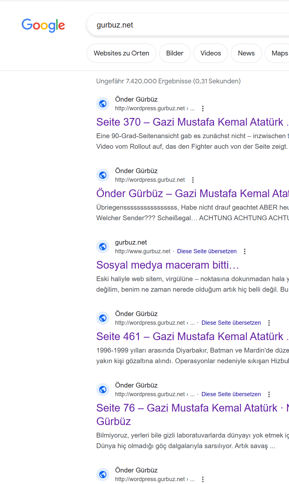Open three-dot menu for Seite 76 result
The width and height of the screenshot is (289, 484).
[x=269, y=394]
